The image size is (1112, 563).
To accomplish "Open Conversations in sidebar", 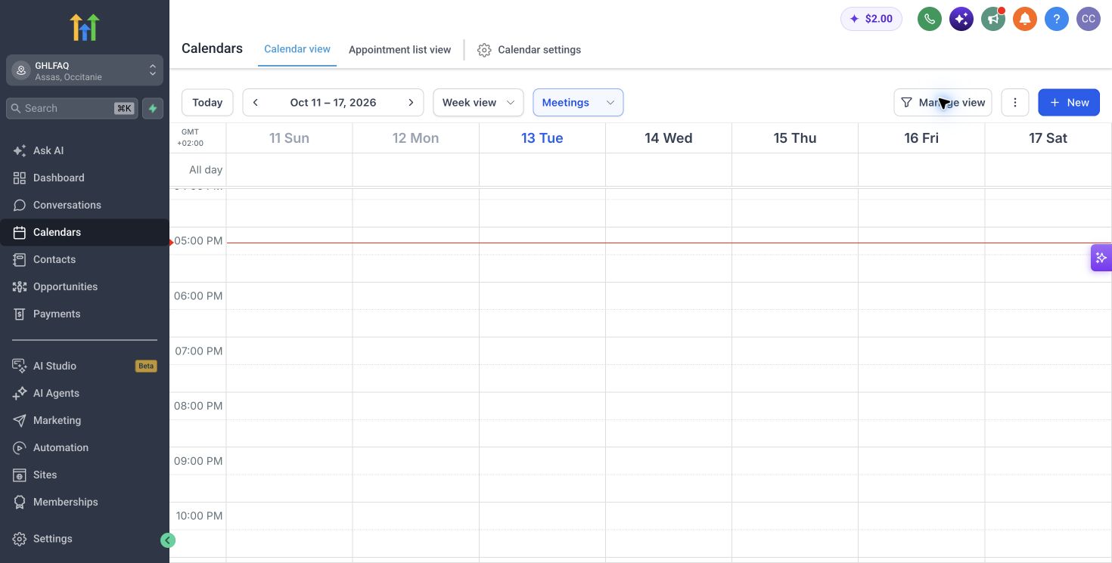I will (85, 205).
